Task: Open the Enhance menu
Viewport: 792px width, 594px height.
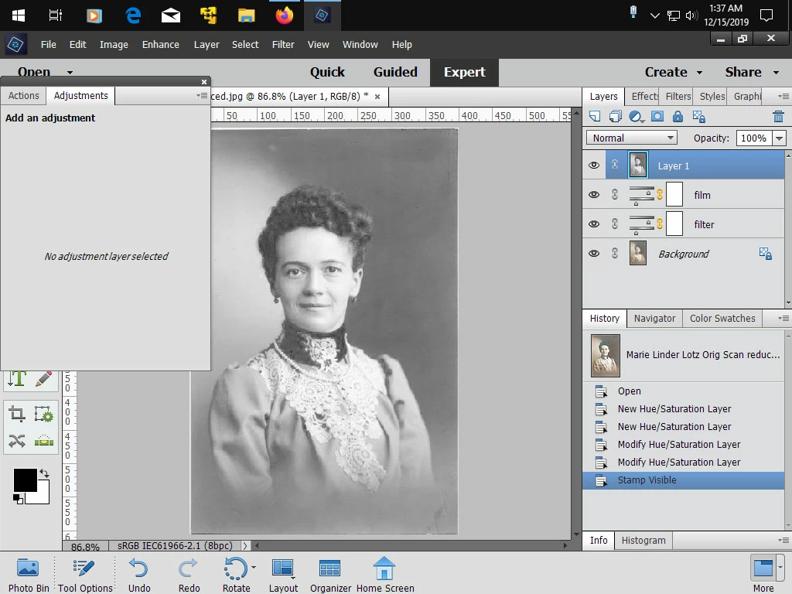Action: click(x=160, y=44)
